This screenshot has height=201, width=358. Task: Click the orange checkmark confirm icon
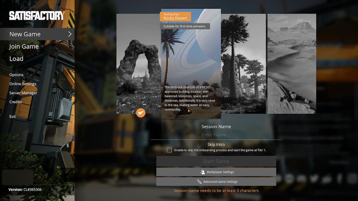[x=141, y=113]
